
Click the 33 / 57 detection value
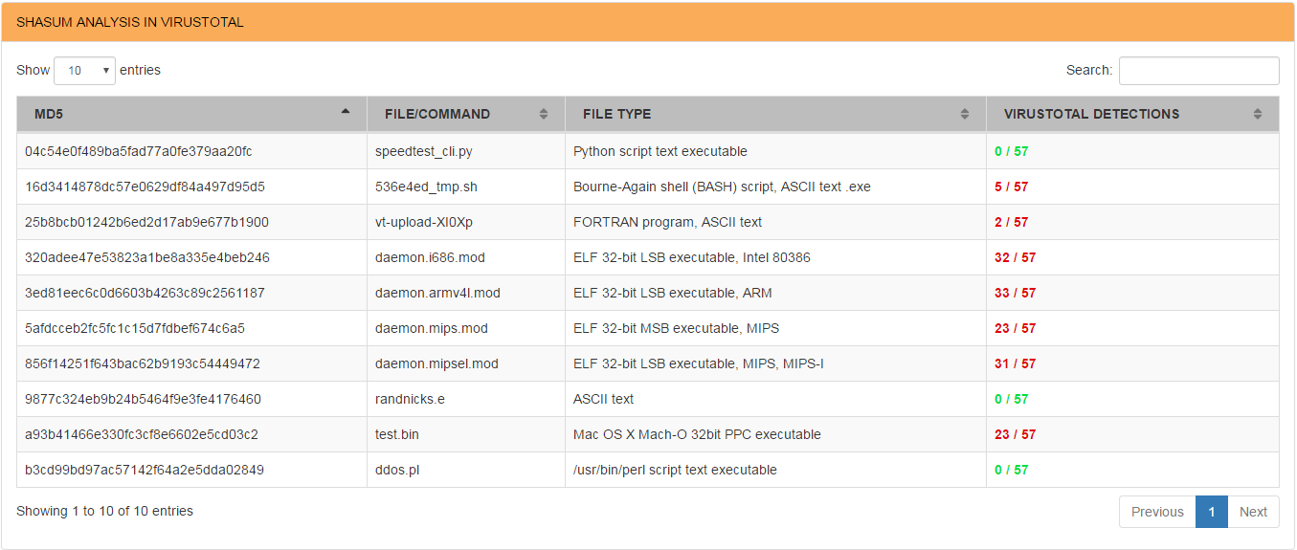[x=1015, y=293]
